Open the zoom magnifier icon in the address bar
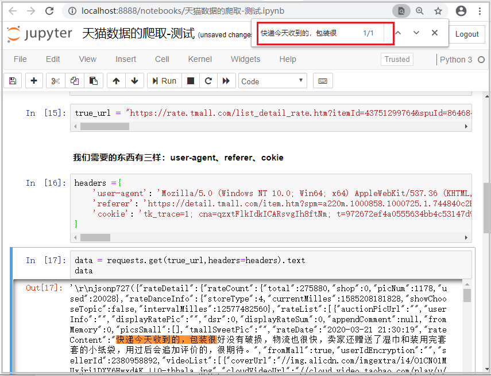This screenshot has height=376, width=491. tap(420, 11)
